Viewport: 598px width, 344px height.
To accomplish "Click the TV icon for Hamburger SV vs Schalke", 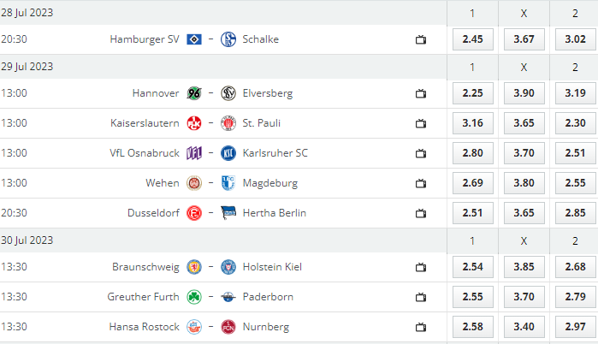I will pos(421,39).
